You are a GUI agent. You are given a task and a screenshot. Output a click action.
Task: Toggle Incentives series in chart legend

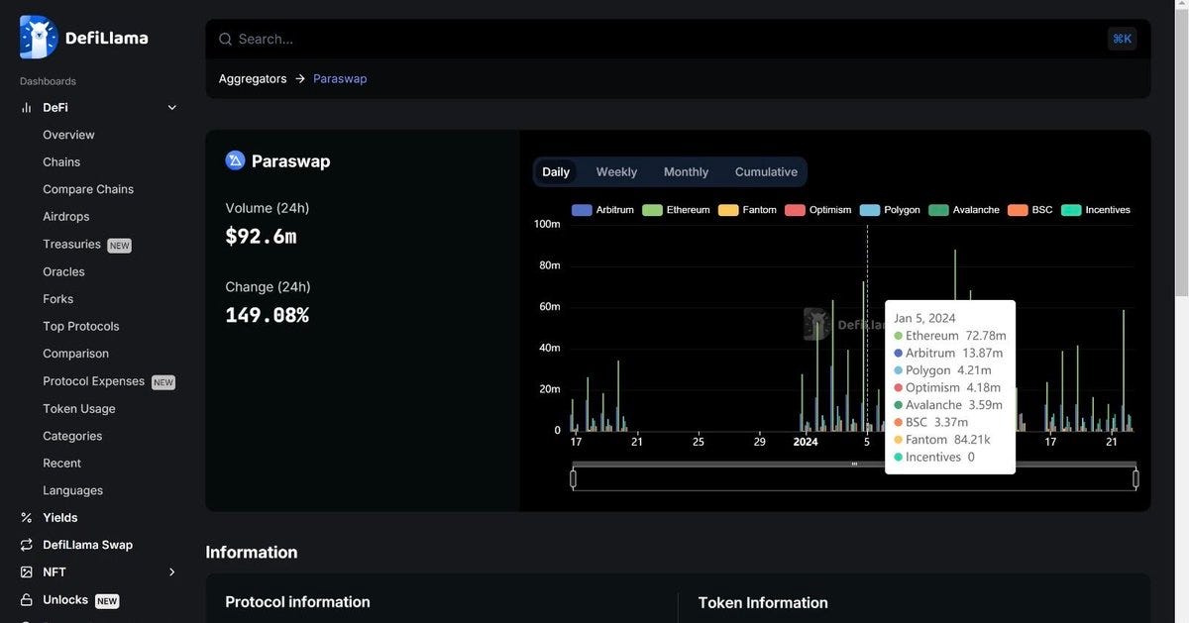[x=1096, y=210]
